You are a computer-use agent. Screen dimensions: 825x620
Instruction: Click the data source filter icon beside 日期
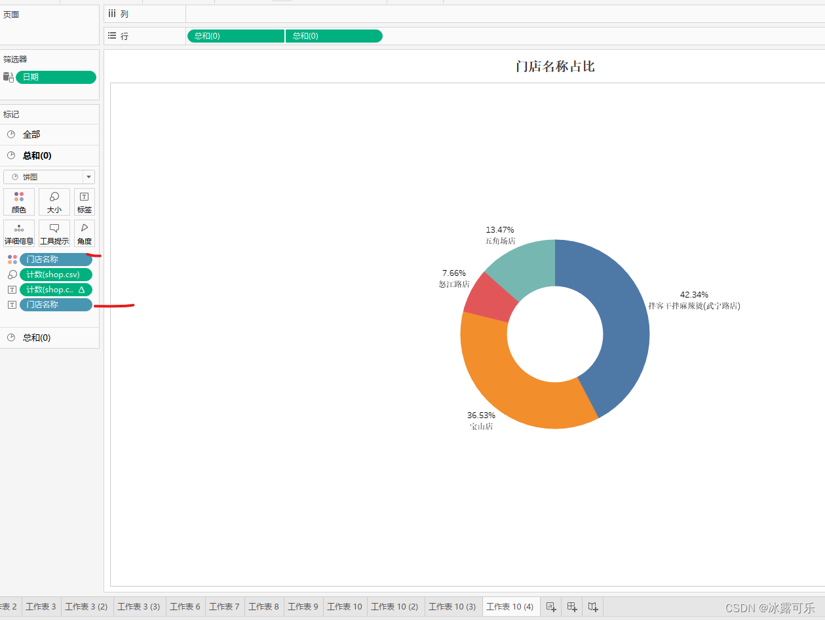9,77
